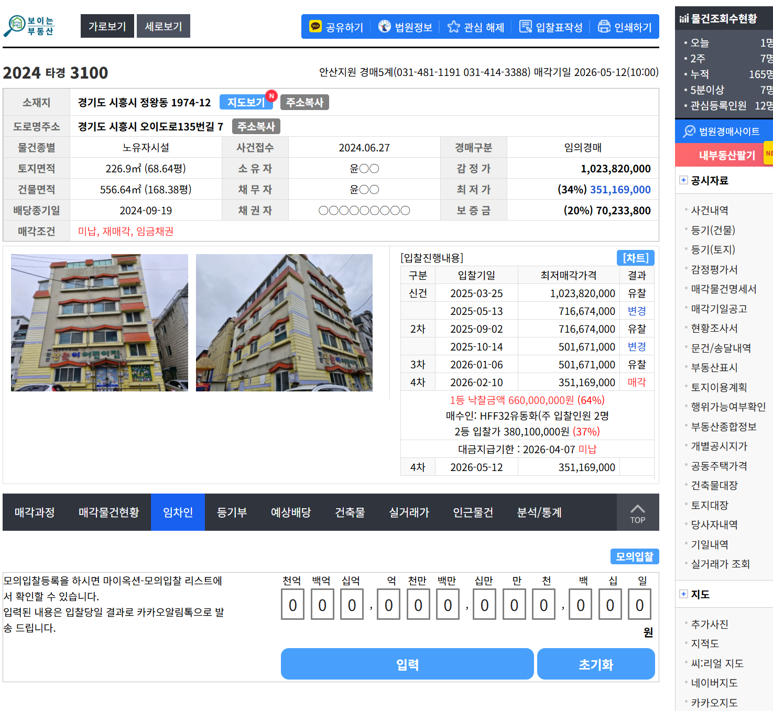This screenshot has width=773, height=711.
Task: Click the 보이는 부동산 logo
Action: coord(29,26)
